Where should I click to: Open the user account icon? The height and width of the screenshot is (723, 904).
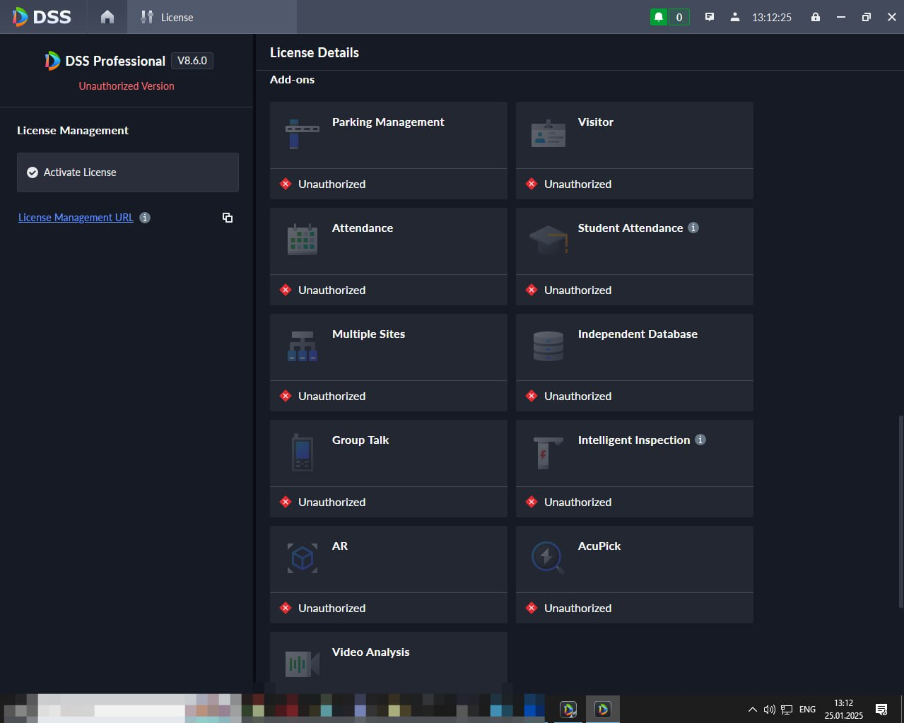735,17
